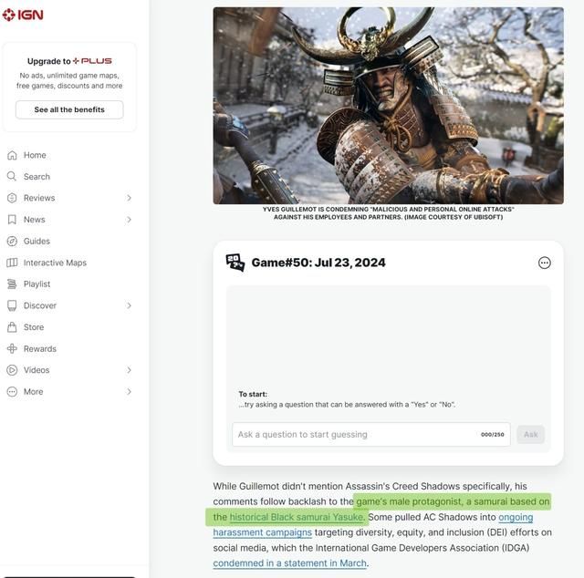Click the Store bag icon
This screenshot has height=578, width=584.
(12, 327)
